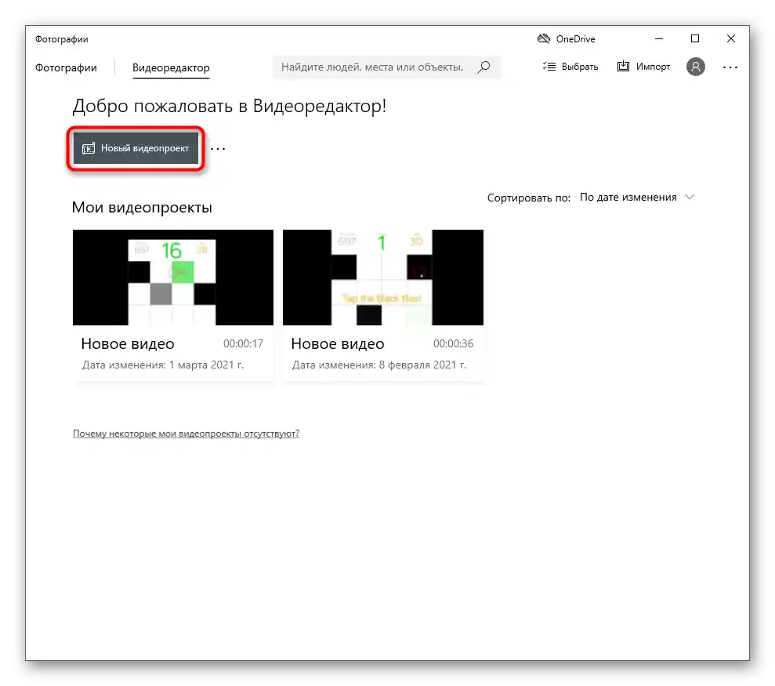Maximize the Фотографии window
This screenshot has height=686, width=775.
tap(695, 38)
